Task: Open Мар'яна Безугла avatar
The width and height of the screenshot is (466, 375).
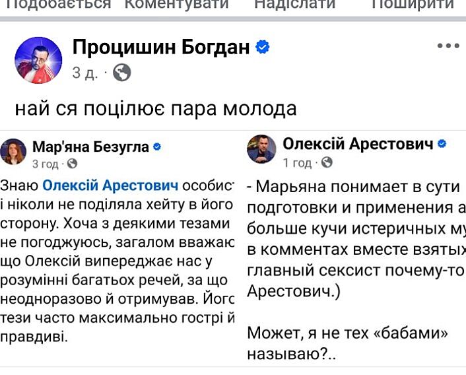Action: (14, 152)
